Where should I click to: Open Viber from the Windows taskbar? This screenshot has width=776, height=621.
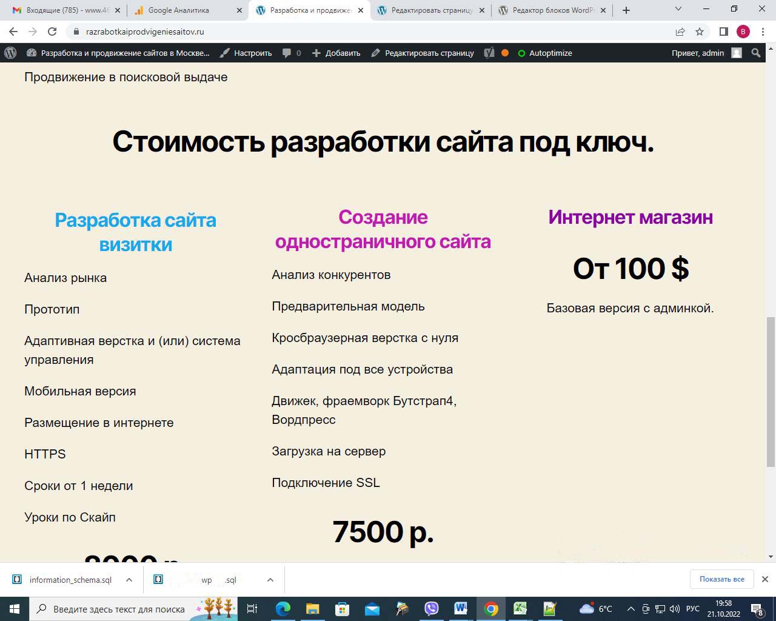point(431,608)
